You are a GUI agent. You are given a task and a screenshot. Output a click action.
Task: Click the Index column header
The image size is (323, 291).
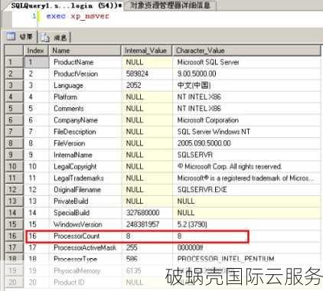click(36, 51)
